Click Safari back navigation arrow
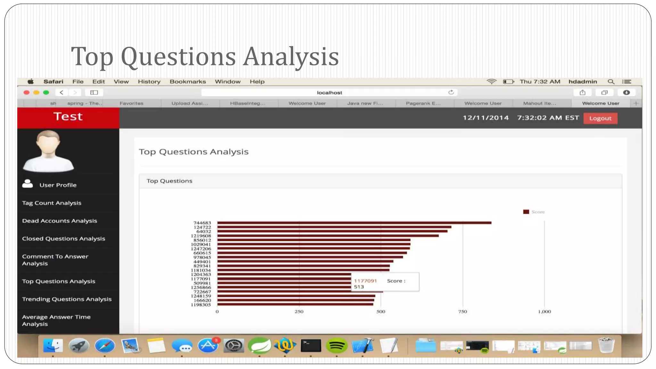This screenshot has width=656, height=369. pos(61,93)
